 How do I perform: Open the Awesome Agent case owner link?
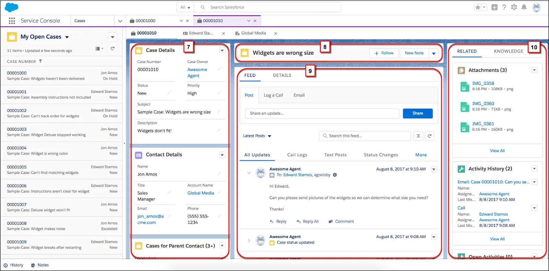(197, 73)
